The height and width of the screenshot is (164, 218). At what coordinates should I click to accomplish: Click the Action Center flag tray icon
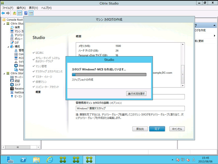177,160
